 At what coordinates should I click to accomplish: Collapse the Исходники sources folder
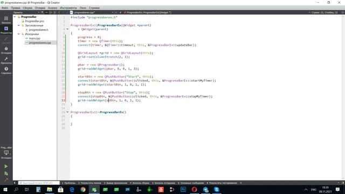(x=19, y=34)
